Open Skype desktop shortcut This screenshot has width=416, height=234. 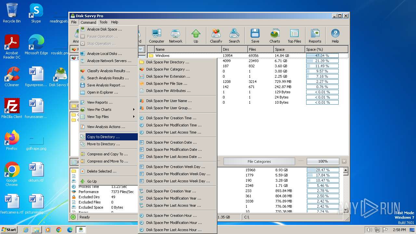pyautogui.click(x=36, y=13)
